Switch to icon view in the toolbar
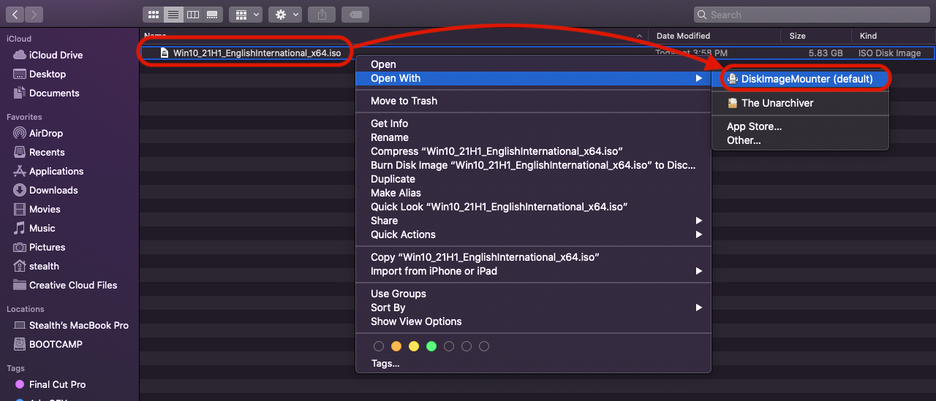936x401 pixels. pos(153,14)
